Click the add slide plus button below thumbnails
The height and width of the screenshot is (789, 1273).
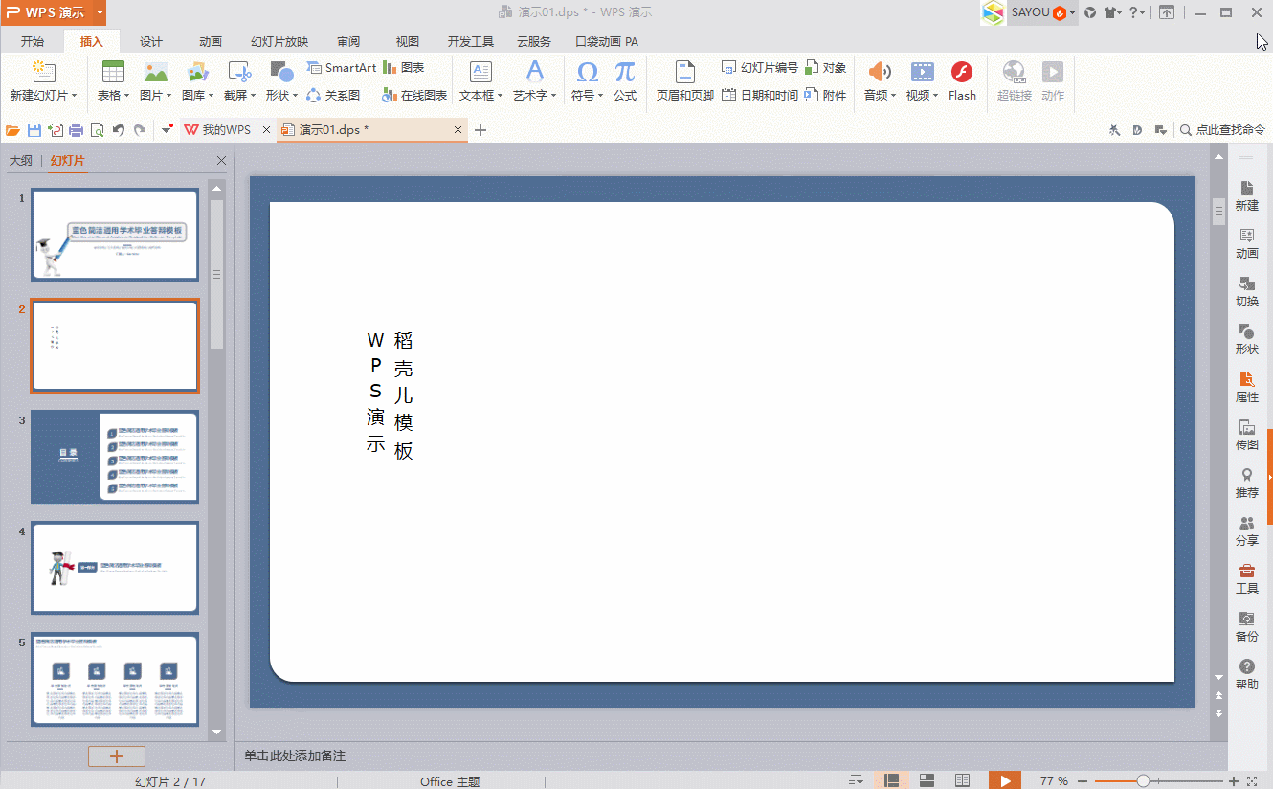[117, 756]
